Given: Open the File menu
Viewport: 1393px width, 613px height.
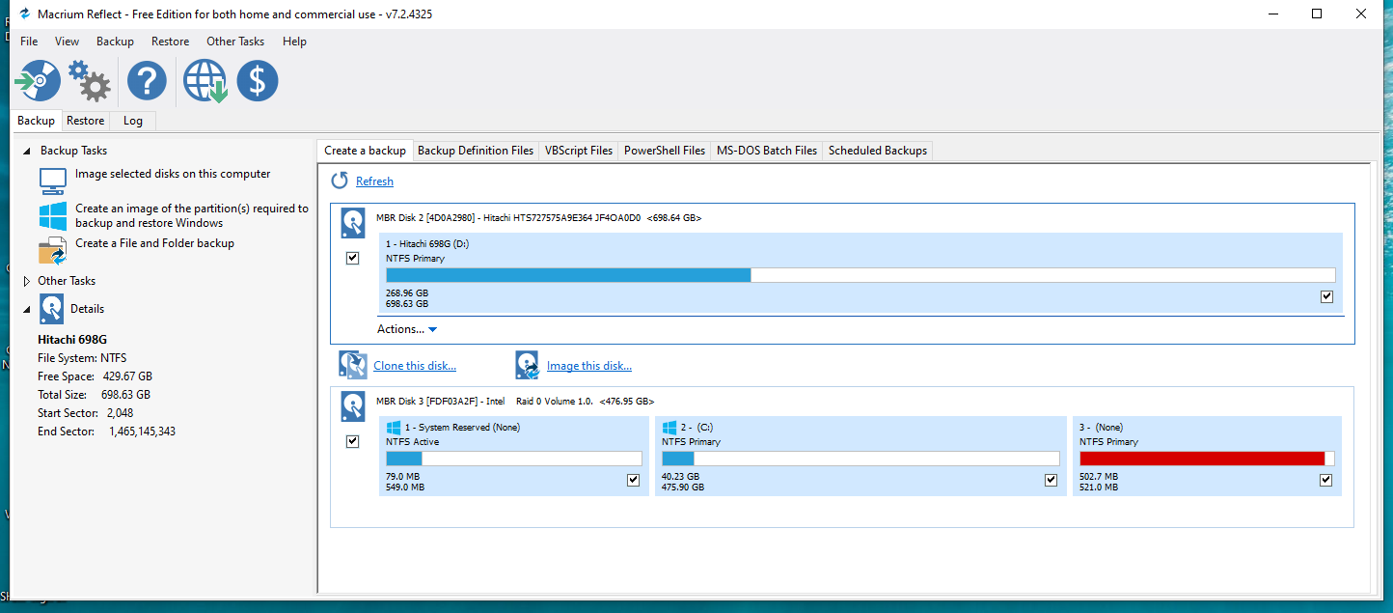Looking at the screenshot, I should (29, 42).
